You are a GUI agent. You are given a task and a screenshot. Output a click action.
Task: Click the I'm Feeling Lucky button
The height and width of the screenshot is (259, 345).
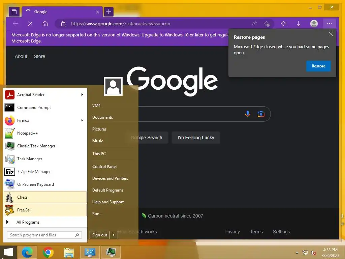point(196,138)
